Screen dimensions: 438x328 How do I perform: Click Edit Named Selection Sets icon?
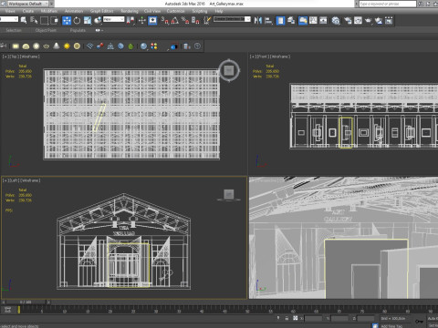(207, 20)
